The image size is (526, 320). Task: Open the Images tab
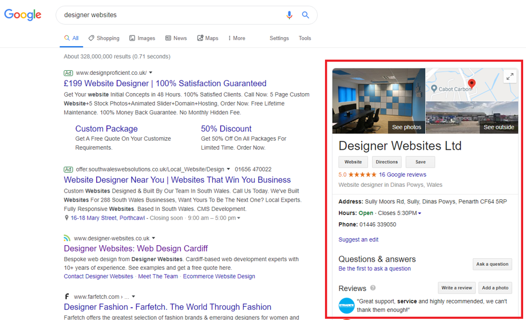click(x=143, y=38)
